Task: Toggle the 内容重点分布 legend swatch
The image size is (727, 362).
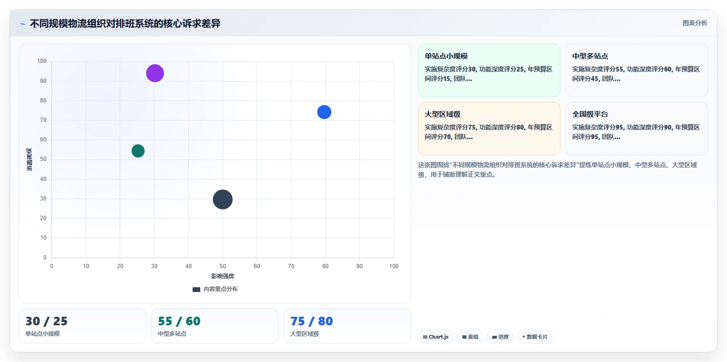Action: [x=196, y=289]
